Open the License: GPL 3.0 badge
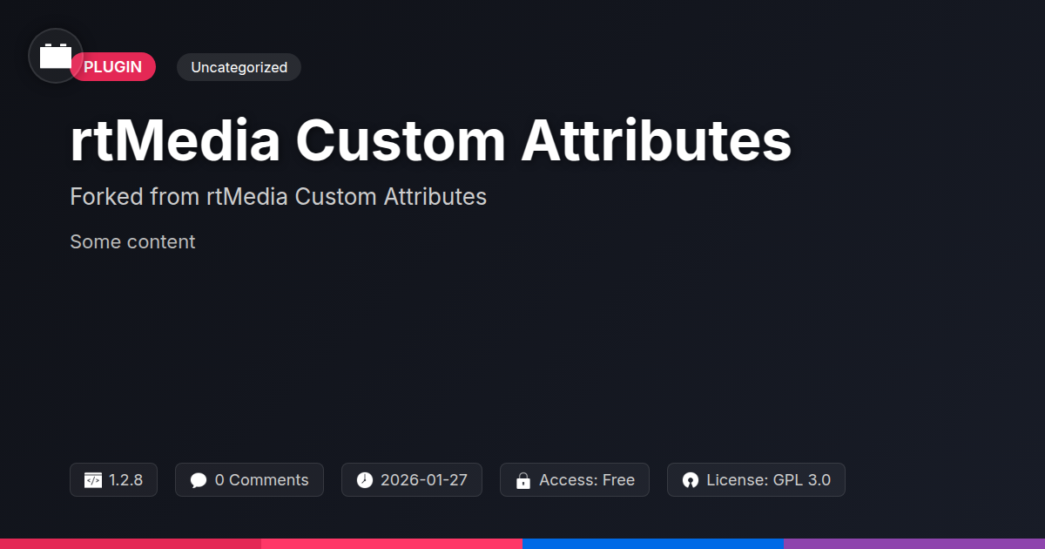 tap(756, 480)
